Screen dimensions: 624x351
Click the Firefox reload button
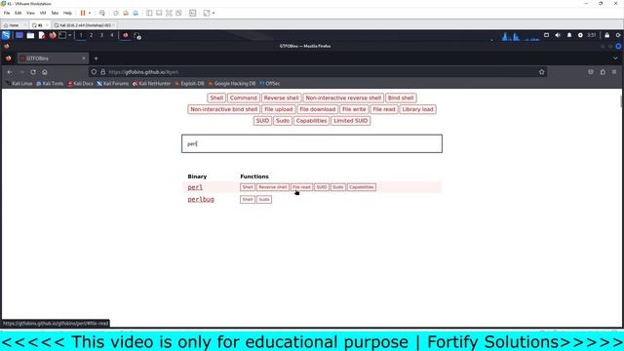point(33,72)
